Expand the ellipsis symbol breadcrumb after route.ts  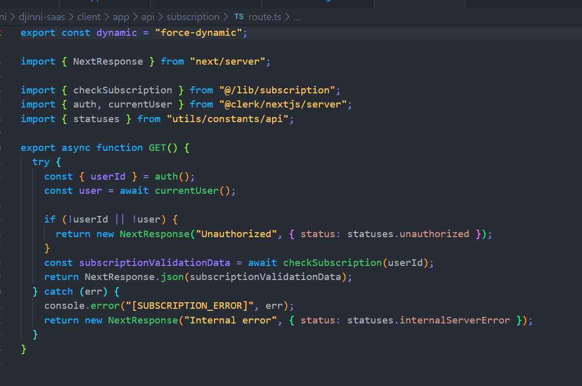(297, 17)
